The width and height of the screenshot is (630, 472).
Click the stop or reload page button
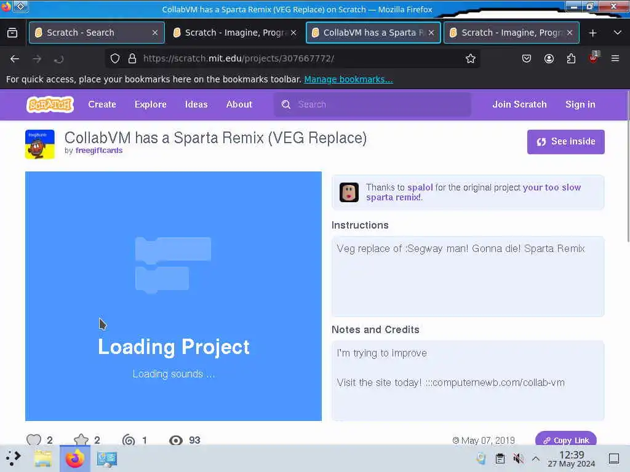58,59
